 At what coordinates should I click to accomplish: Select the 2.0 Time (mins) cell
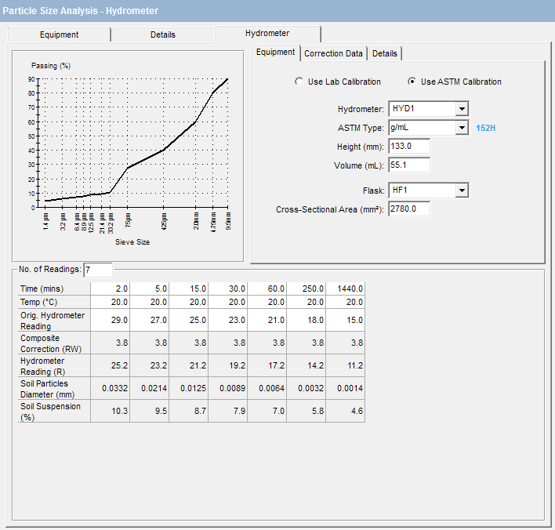pos(111,289)
